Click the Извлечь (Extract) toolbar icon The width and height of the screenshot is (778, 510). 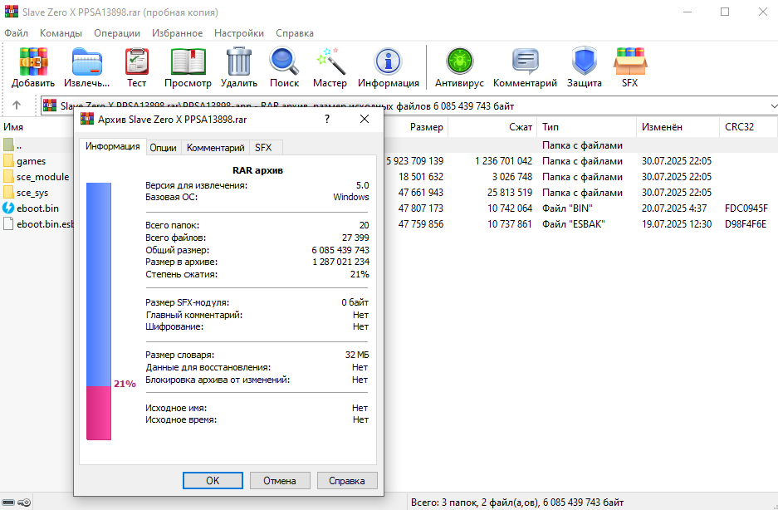pos(87,62)
